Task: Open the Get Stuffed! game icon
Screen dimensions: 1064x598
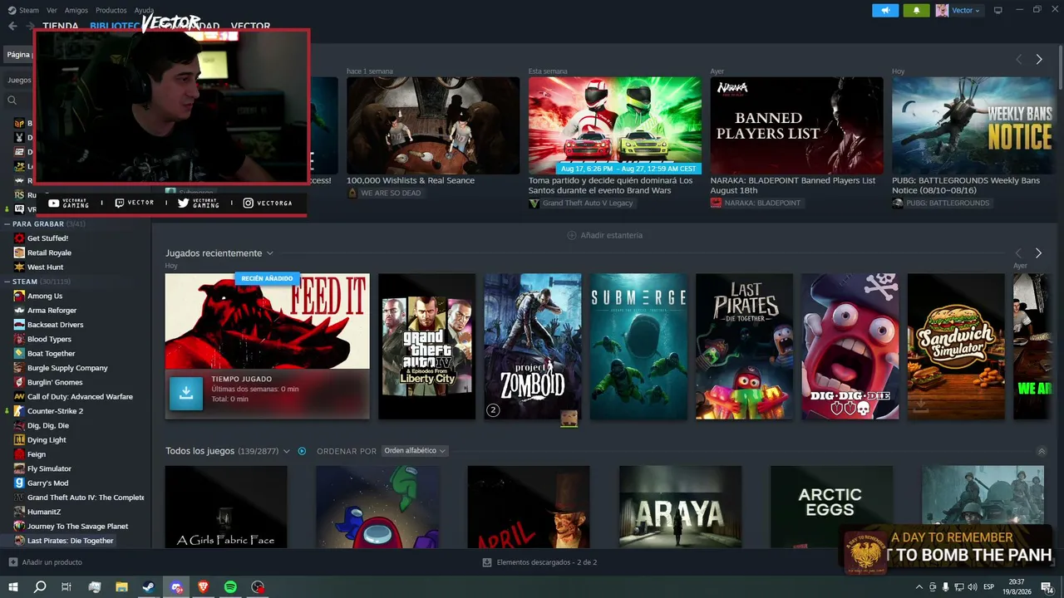Action: pyautogui.click(x=19, y=238)
